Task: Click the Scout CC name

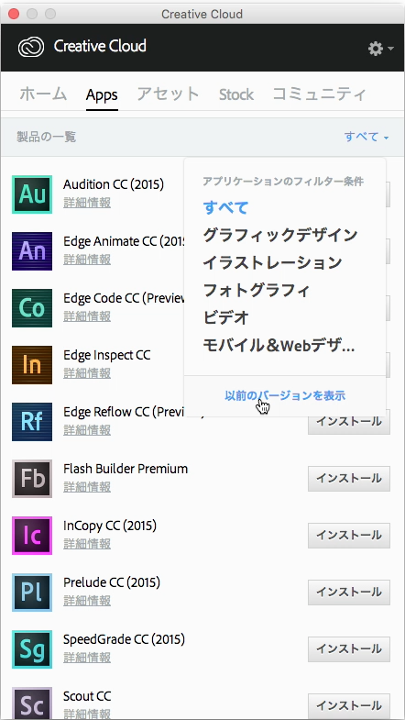Action: tap(87, 696)
